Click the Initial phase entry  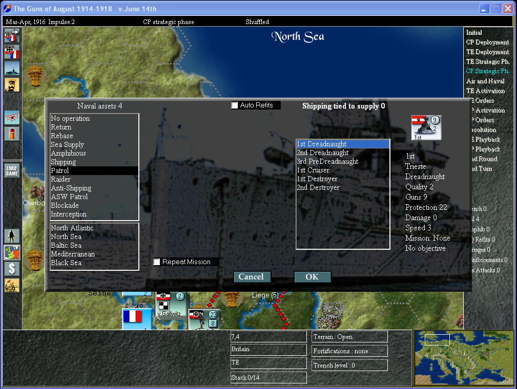(x=474, y=32)
